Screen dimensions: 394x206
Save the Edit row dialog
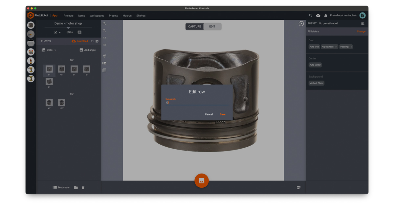pos(222,114)
